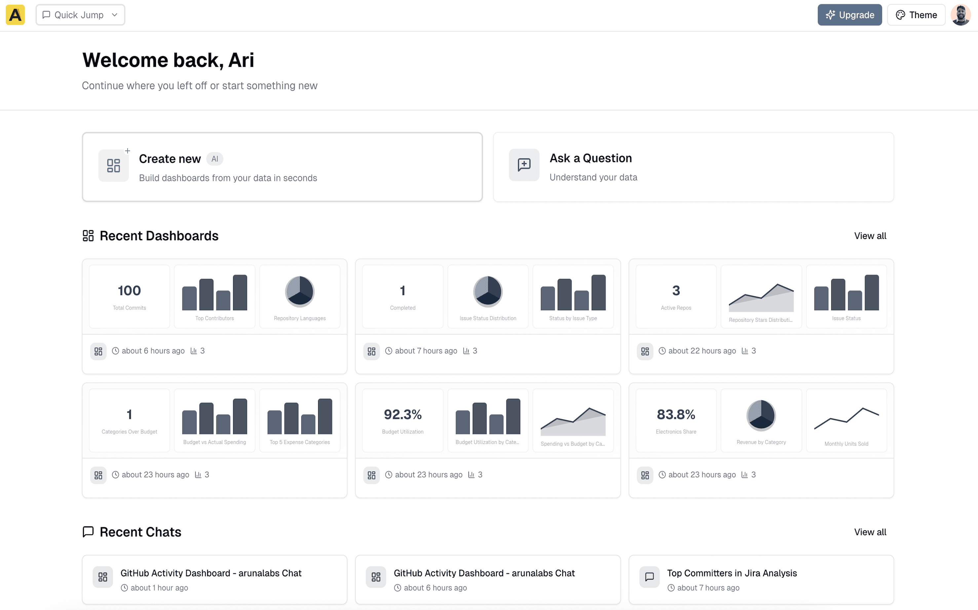Click the Recent Dashboards heading icon
Viewport: 978px width, 610px height.
pos(88,236)
